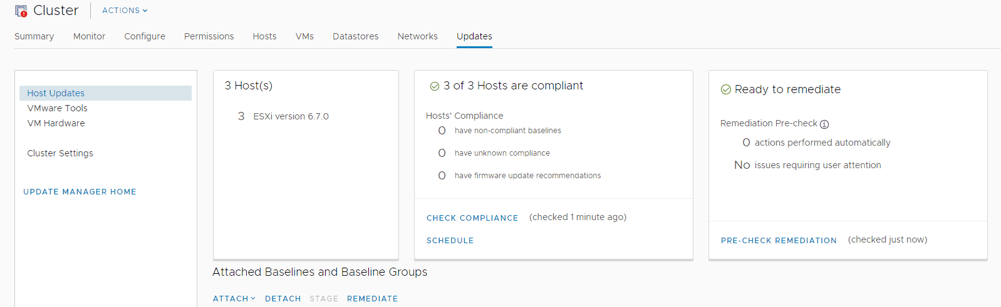
Task: Click the Detach button
Action: (283, 299)
